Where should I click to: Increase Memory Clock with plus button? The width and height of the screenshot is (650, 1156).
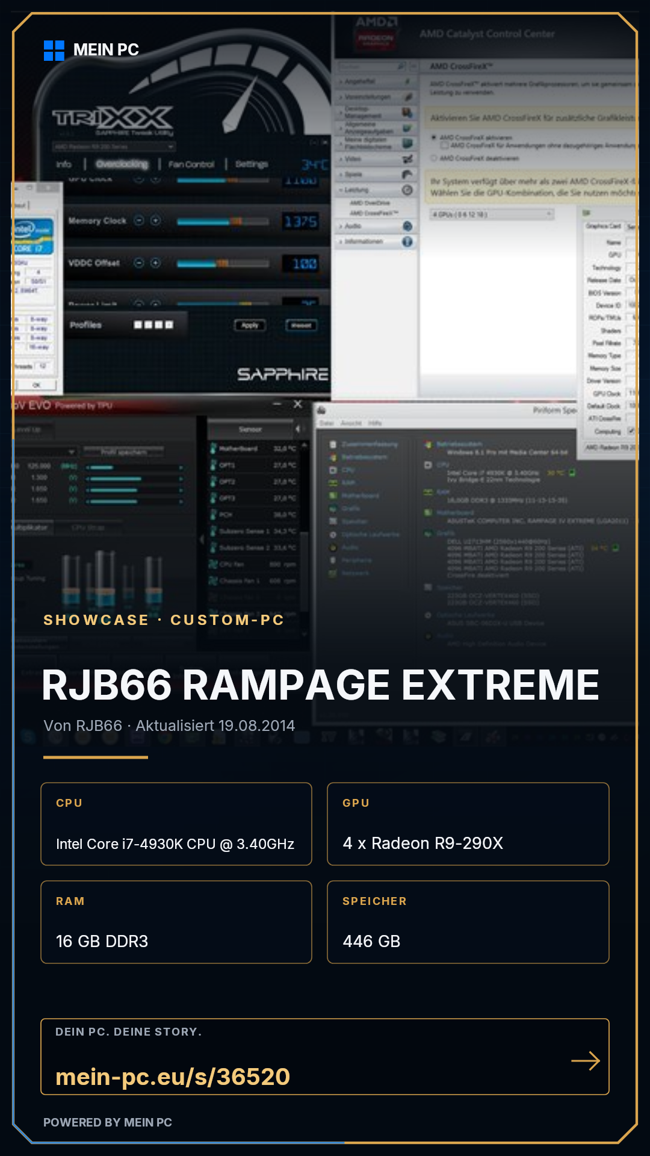click(155, 220)
